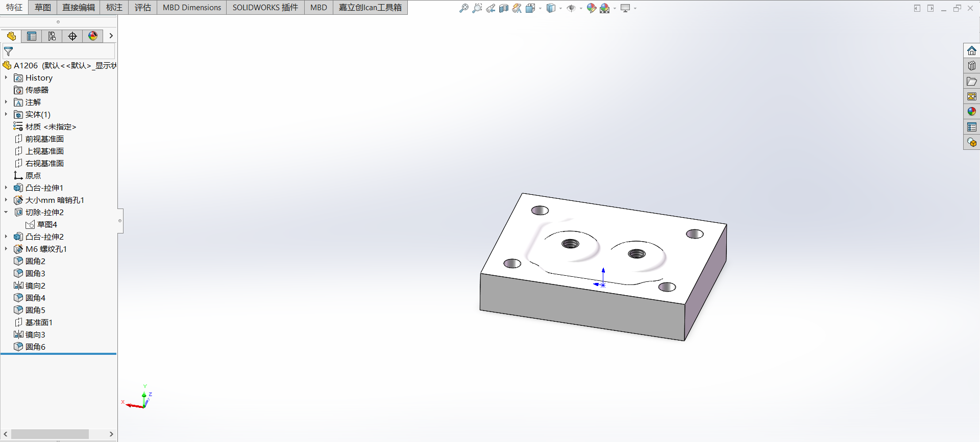Click the Dynamic Annotation Views icon

point(517,8)
